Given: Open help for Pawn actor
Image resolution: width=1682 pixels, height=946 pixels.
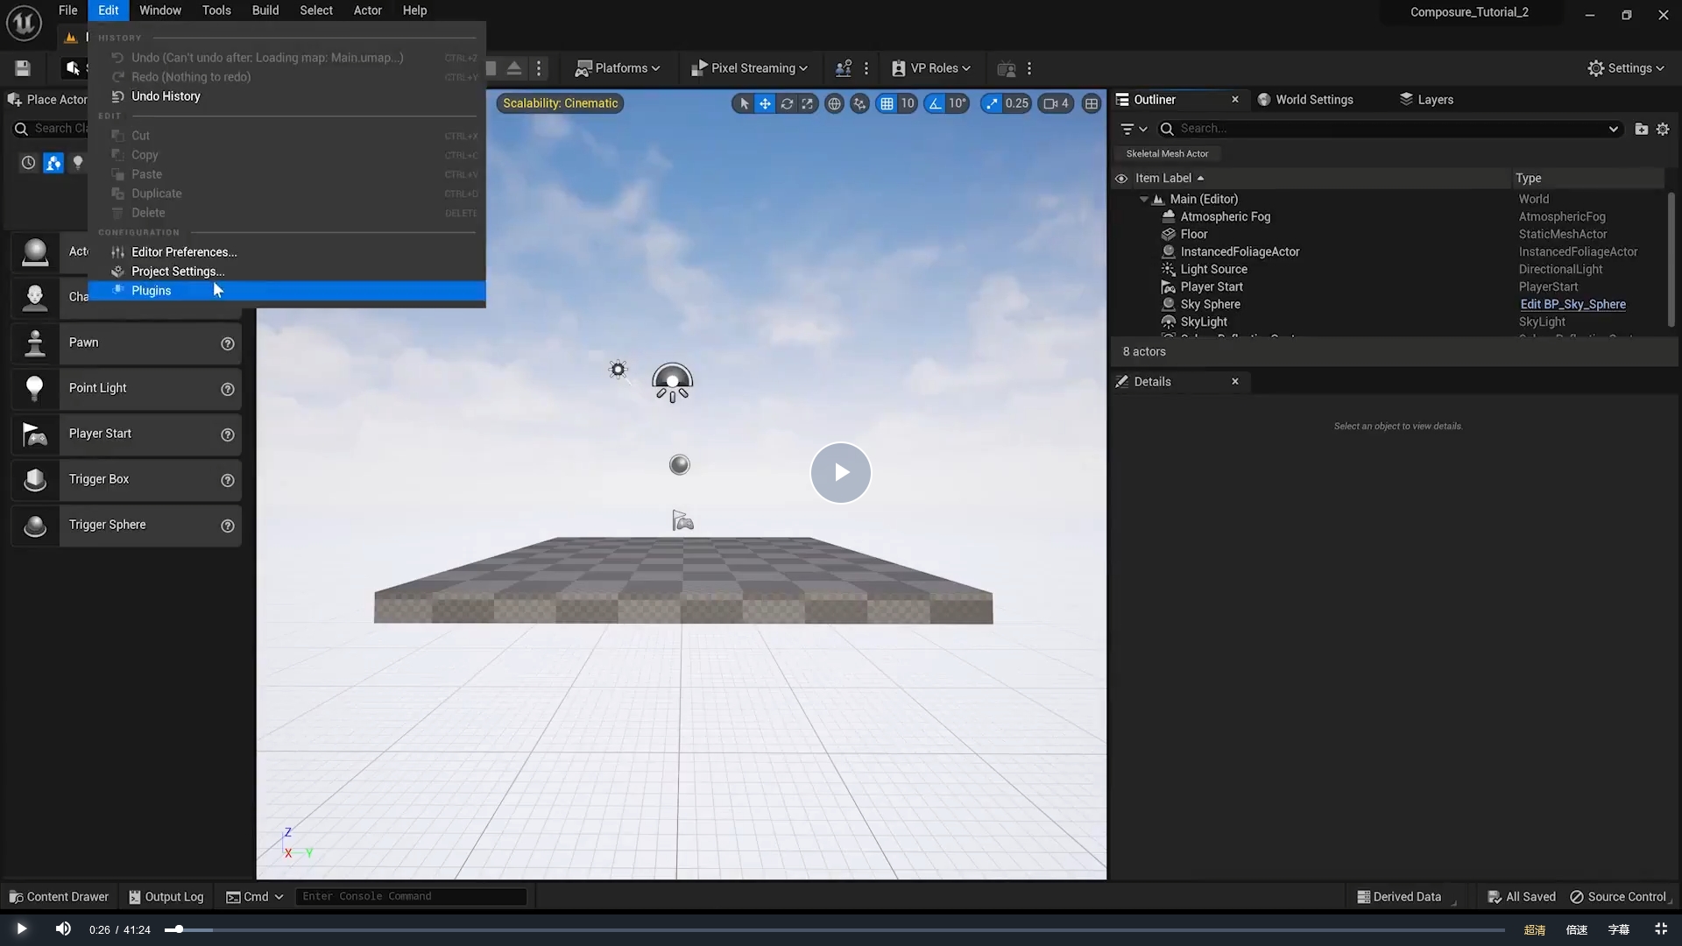Looking at the screenshot, I should point(228,343).
